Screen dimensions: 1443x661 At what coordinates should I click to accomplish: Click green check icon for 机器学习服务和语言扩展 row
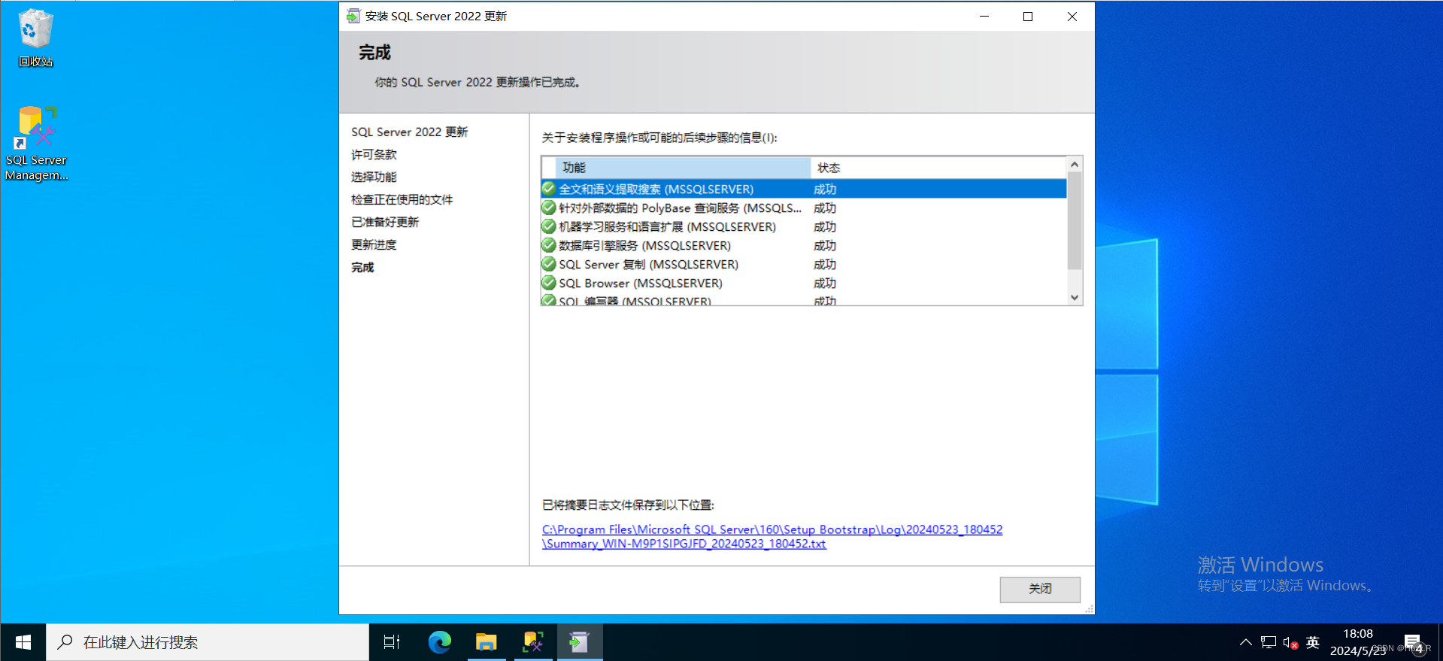[x=549, y=226]
